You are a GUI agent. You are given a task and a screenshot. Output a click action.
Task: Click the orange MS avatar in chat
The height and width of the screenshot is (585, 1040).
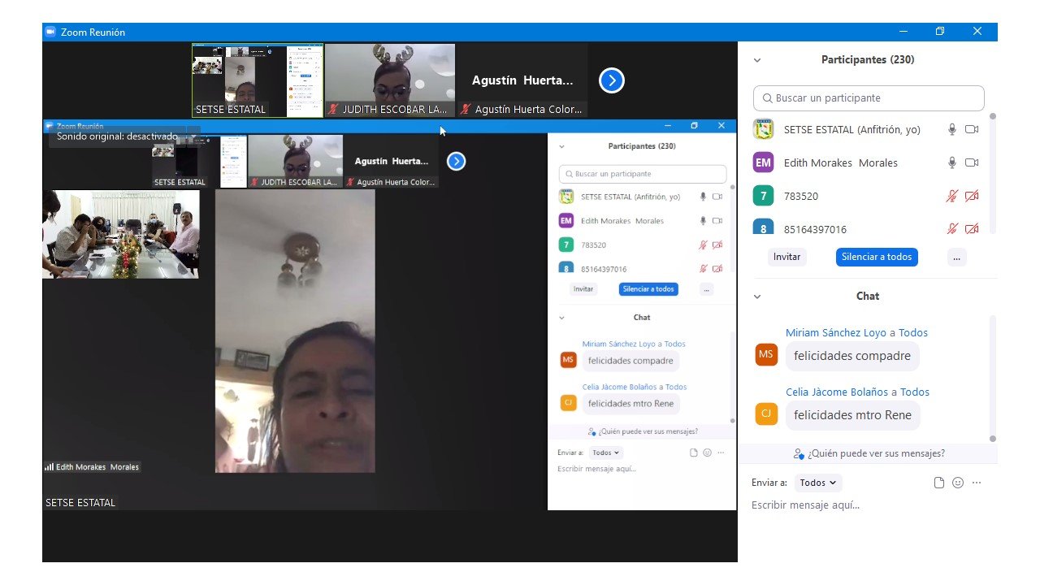point(766,354)
